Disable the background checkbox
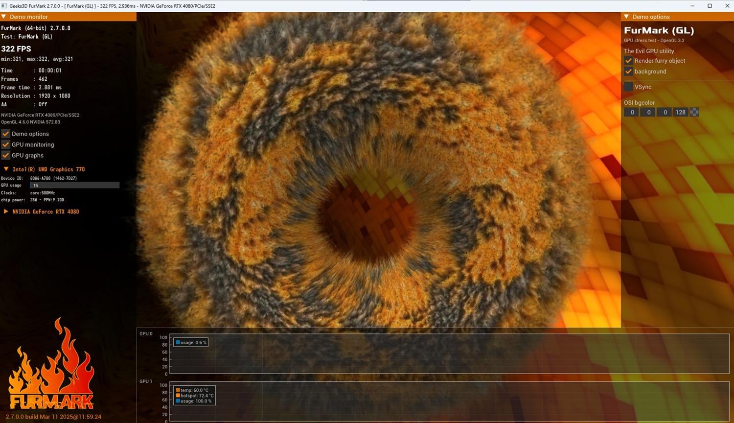 (629, 71)
